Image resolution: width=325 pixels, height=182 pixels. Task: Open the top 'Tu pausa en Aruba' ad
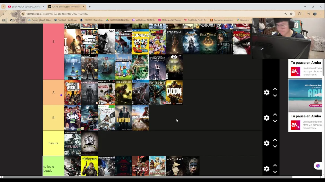tap(305, 69)
